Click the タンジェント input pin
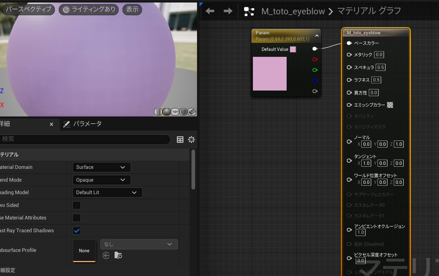The height and width of the screenshot is (276, 439). [x=349, y=160]
